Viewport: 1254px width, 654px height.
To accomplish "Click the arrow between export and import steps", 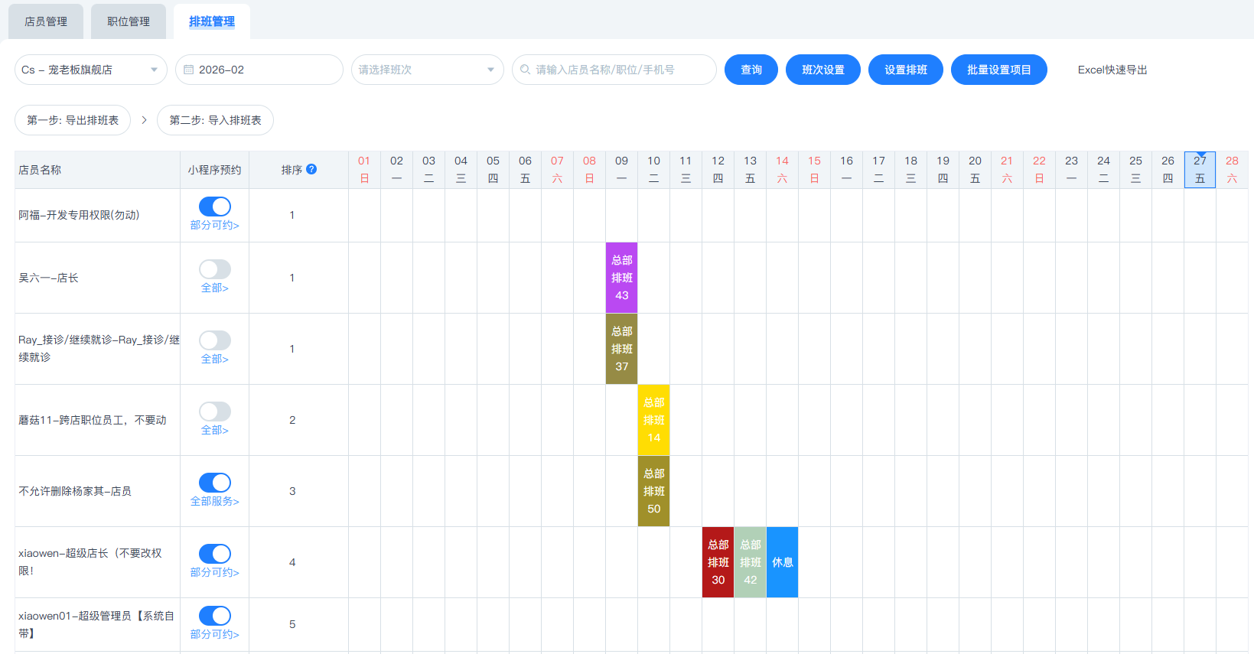I will [x=144, y=120].
